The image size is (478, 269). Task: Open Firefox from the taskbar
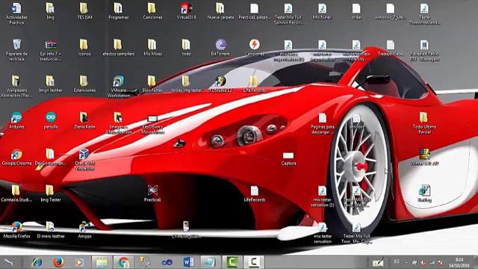click(x=58, y=262)
